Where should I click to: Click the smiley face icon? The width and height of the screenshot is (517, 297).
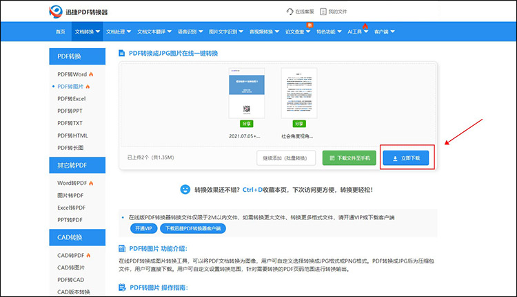pyautogui.click(x=185, y=190)
